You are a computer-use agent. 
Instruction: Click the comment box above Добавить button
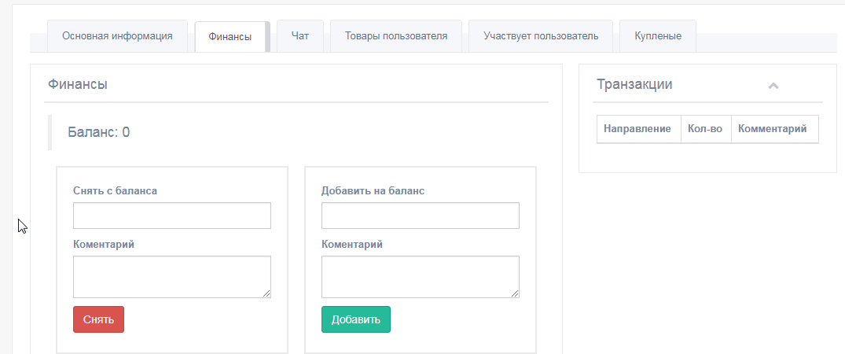[x=421, y=277]
